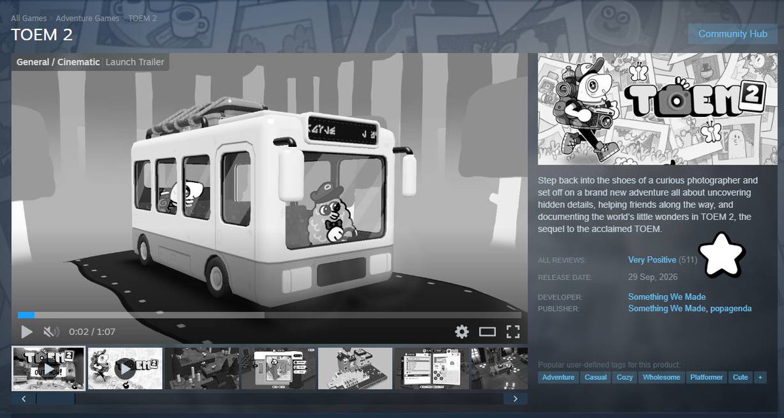Image resolution: width=784 pixels, height=418 pixels.
Task: Open screenshot thumbnail showing camera viewfinder frame
Action: click(x=279, y=368)
